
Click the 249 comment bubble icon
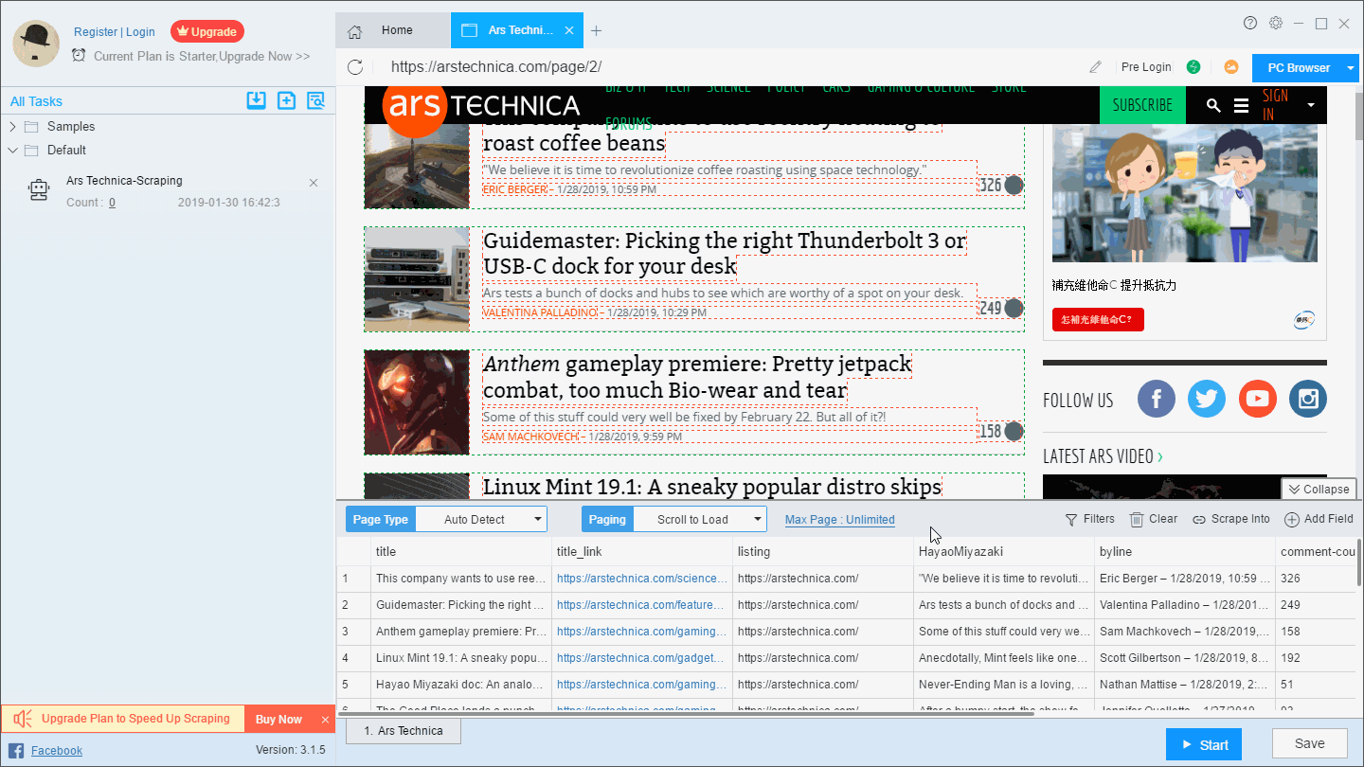tap(1014, 308)
